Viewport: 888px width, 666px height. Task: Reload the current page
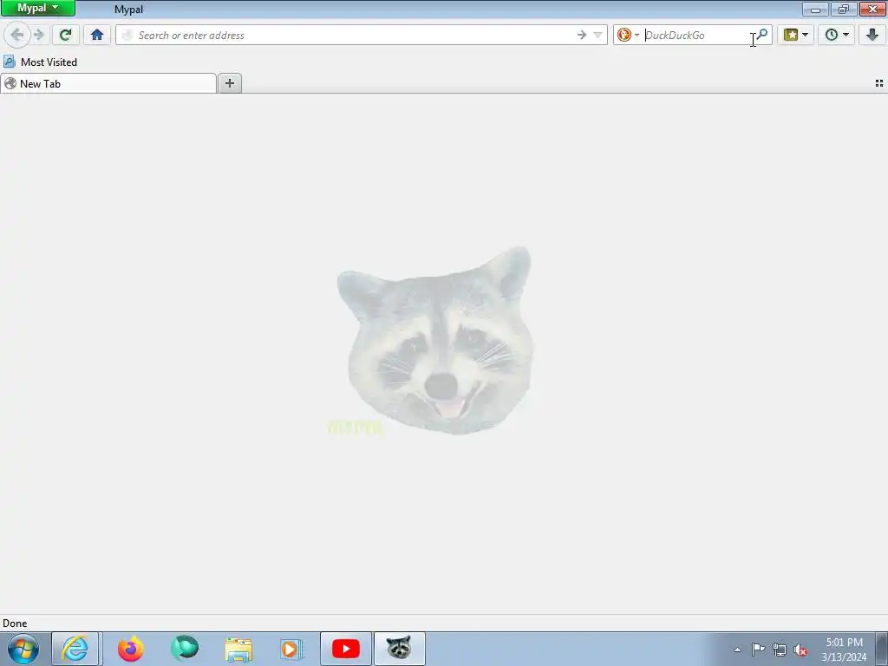tap(65, 35)
